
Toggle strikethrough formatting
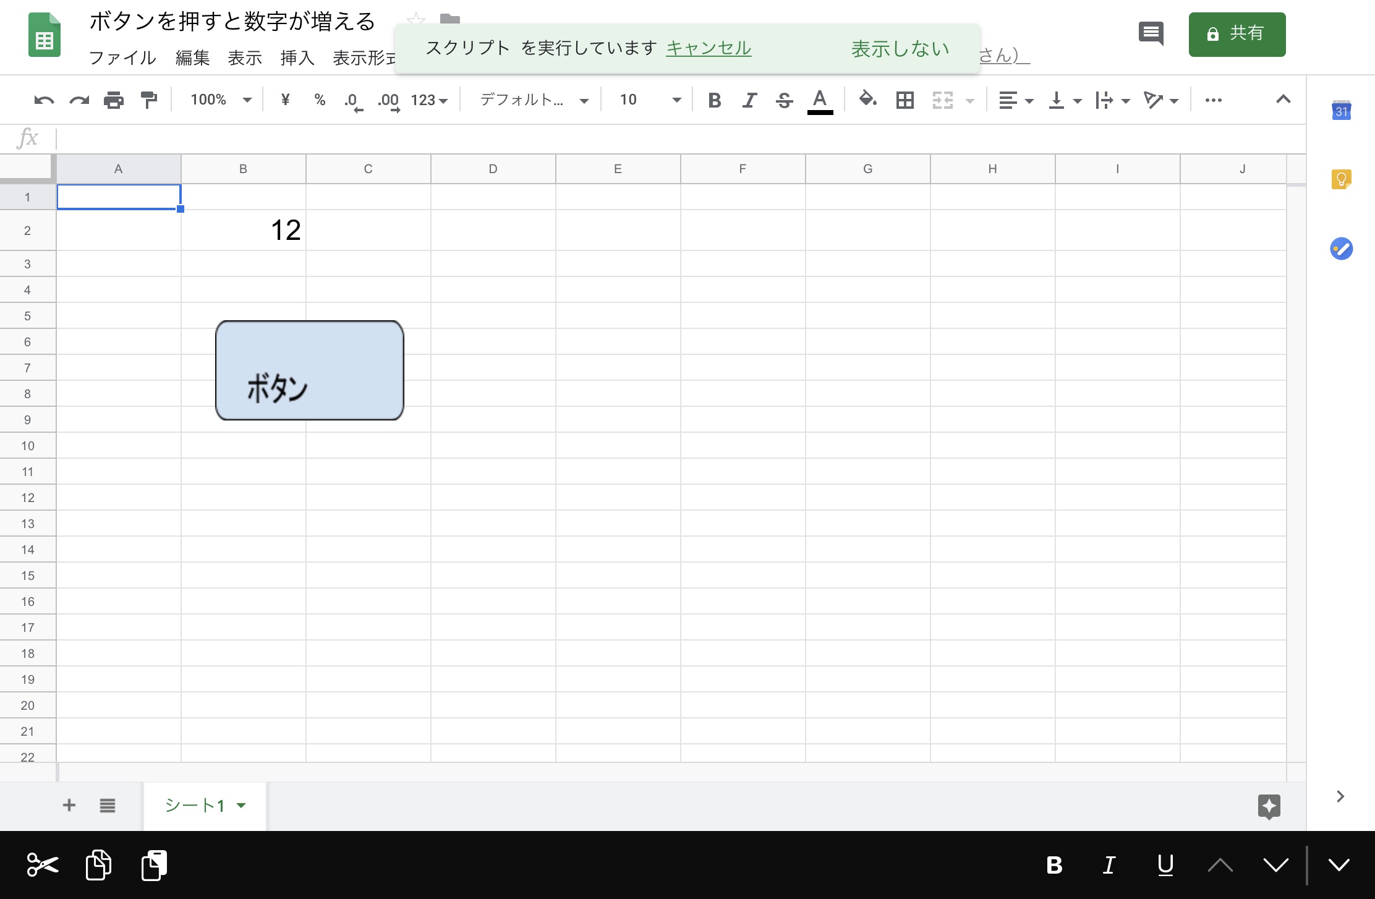pyautogui.click(x=784, y=100)
